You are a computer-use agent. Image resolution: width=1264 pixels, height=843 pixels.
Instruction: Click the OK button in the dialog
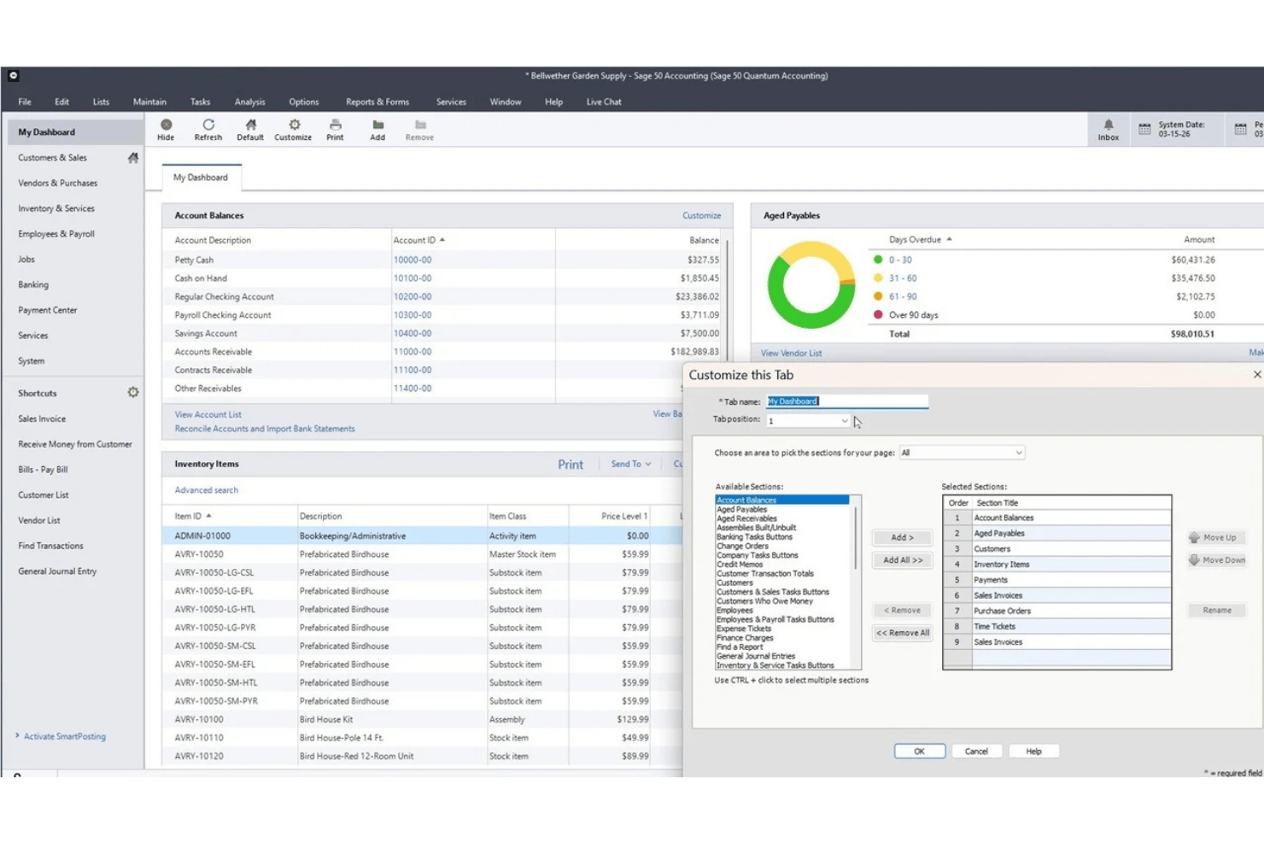920,751
